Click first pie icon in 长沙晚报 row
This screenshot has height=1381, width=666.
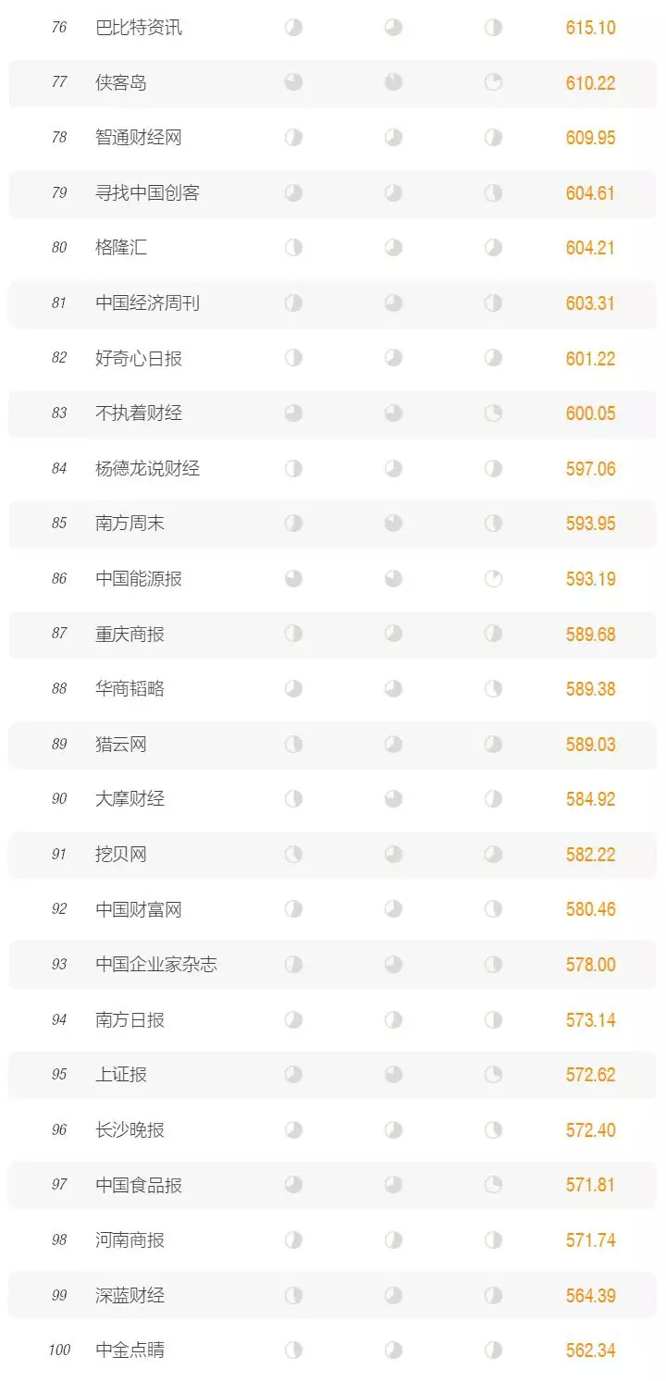293,1130
